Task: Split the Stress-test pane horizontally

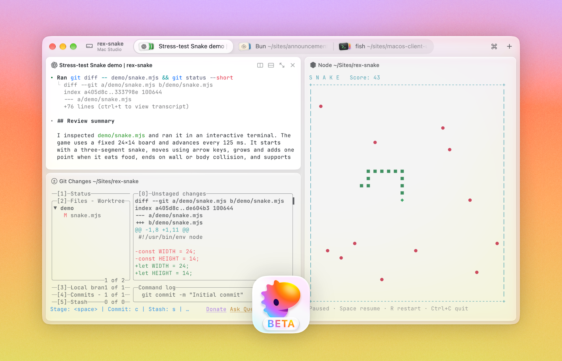Action: click(x=271, y=65)
